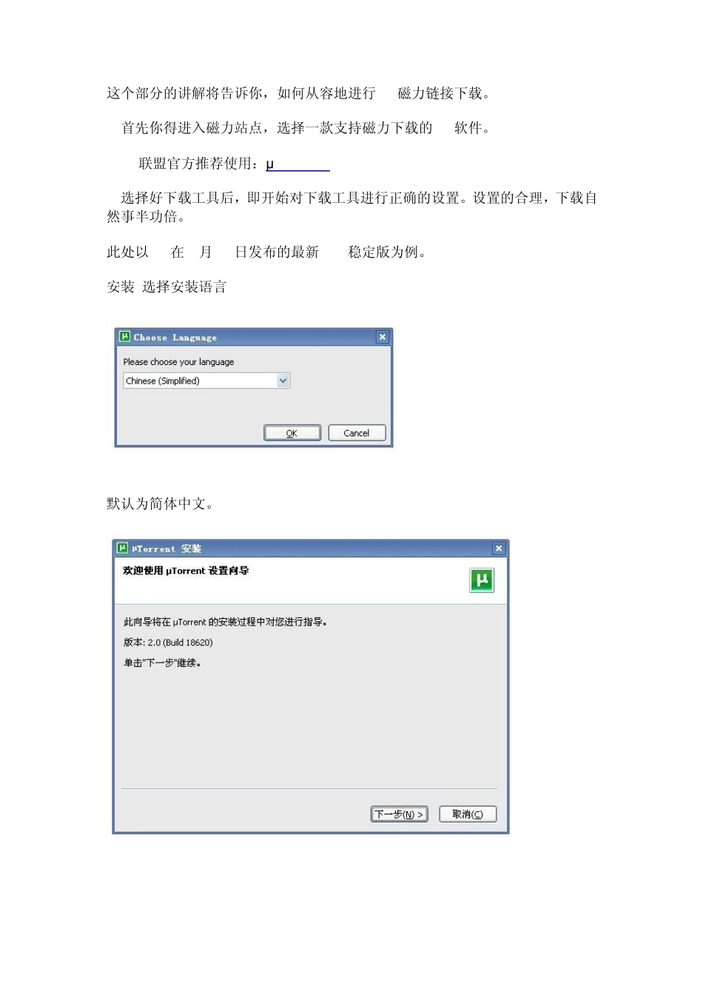The height and width of the screenshot is (995, 703).
Task: Click Cancel in the Choose Language dialog
Action: [357, 433]
